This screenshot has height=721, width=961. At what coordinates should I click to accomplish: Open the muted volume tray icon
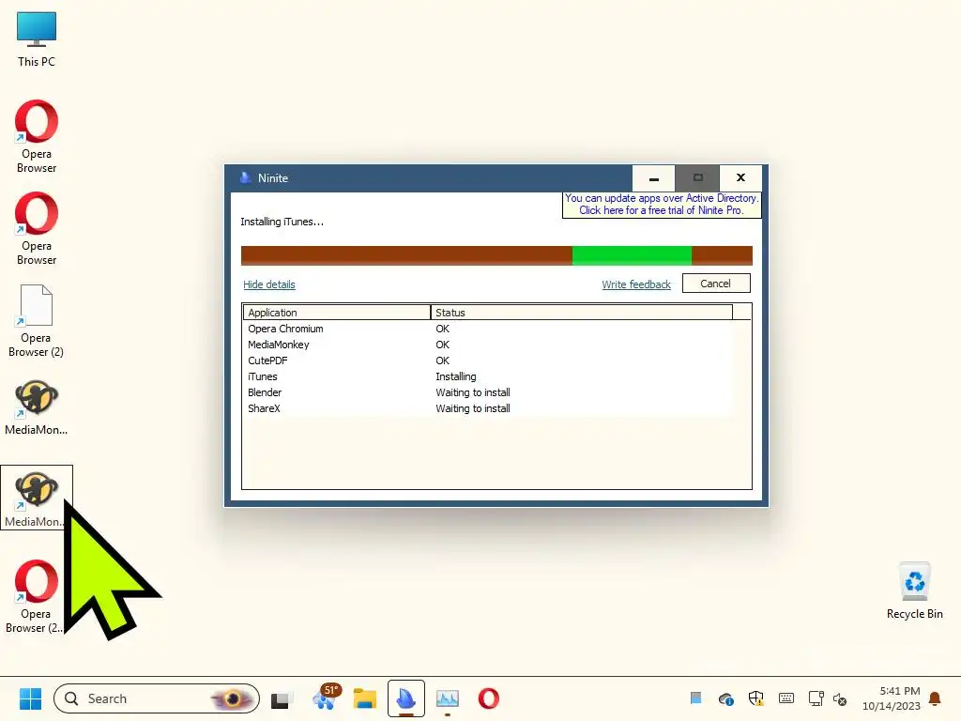coord(840,698)
